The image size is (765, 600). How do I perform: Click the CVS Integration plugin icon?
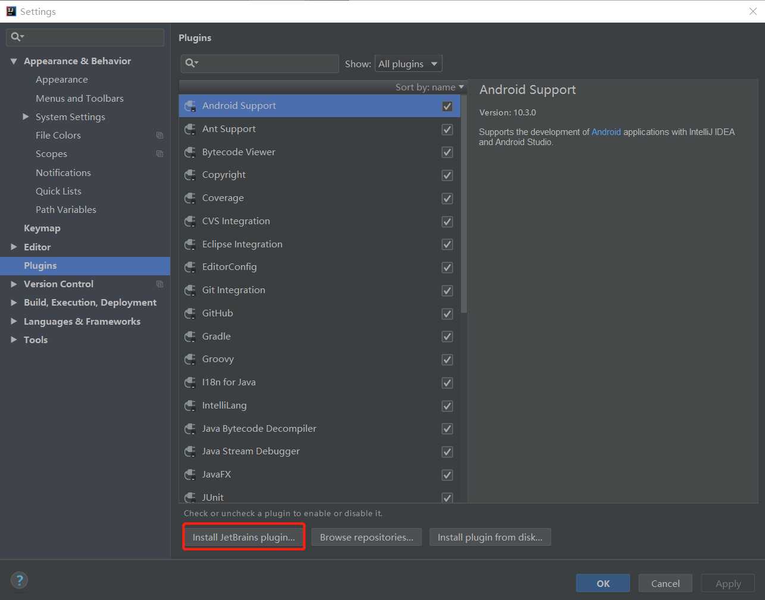(190, 221)
